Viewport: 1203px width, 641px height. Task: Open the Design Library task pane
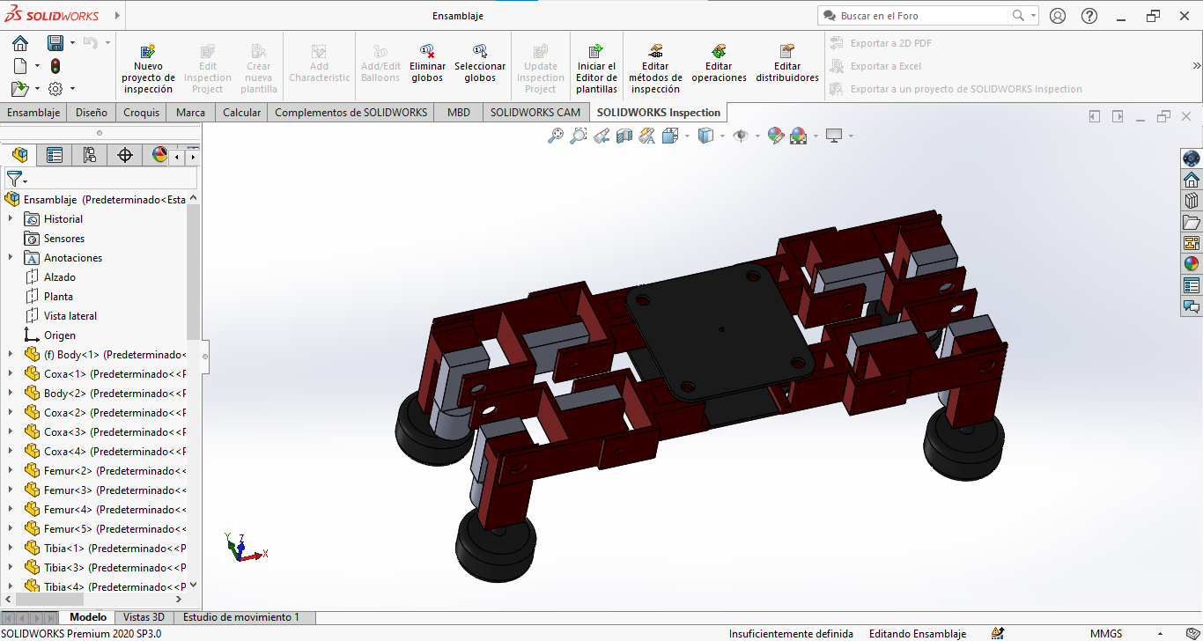point(1192,200)
